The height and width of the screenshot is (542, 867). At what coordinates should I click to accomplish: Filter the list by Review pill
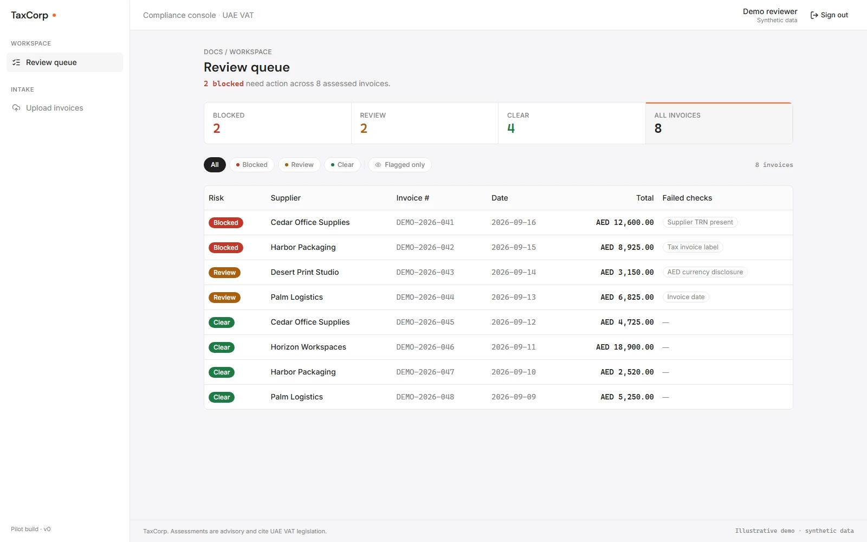299,165
